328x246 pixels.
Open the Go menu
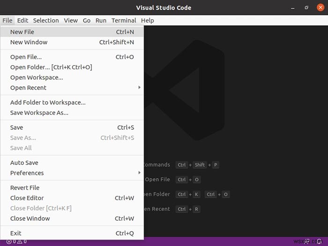click(x=87, y=20)
